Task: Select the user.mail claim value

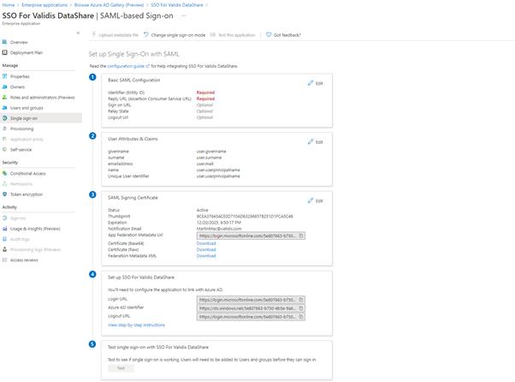Action: point(205,164)
